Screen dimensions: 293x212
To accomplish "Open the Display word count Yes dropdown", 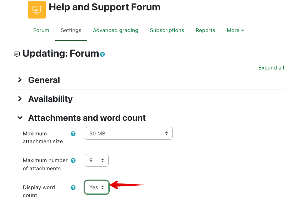I will [x=96, y=187].
